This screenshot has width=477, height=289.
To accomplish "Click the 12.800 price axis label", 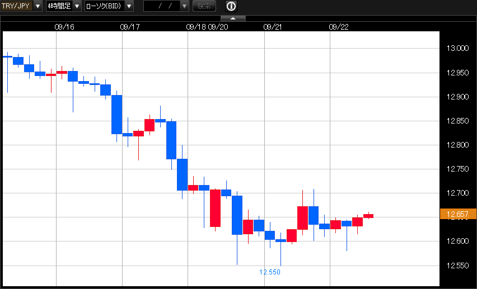I will click(458, 145).
